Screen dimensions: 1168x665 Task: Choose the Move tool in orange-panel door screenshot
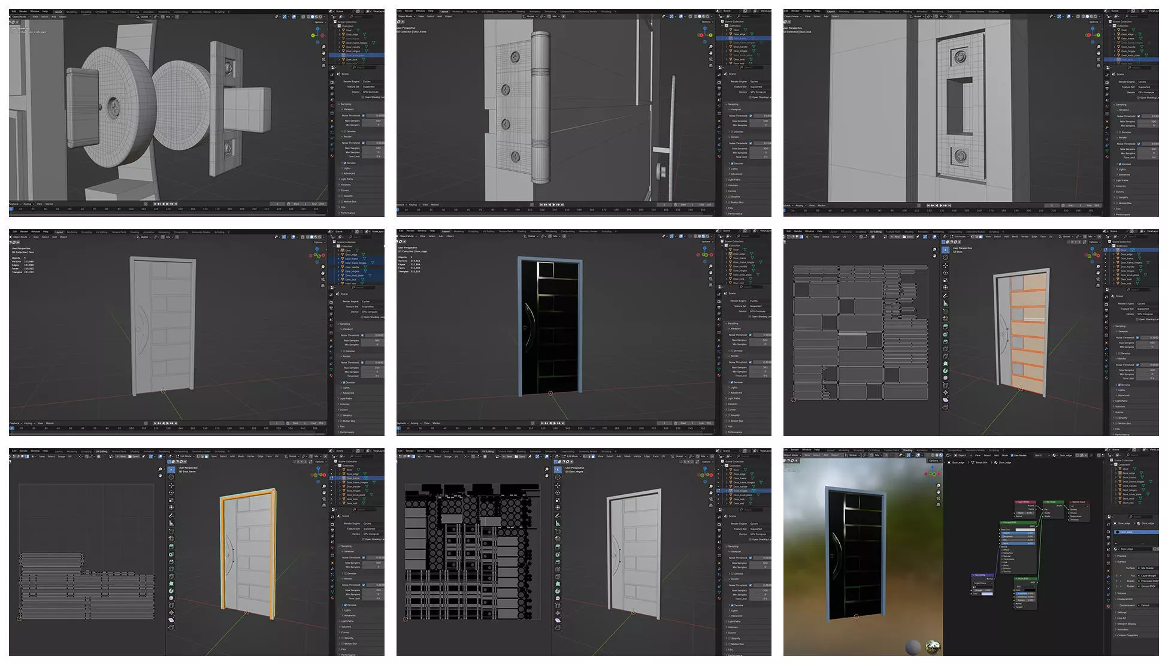pos(945,265)
